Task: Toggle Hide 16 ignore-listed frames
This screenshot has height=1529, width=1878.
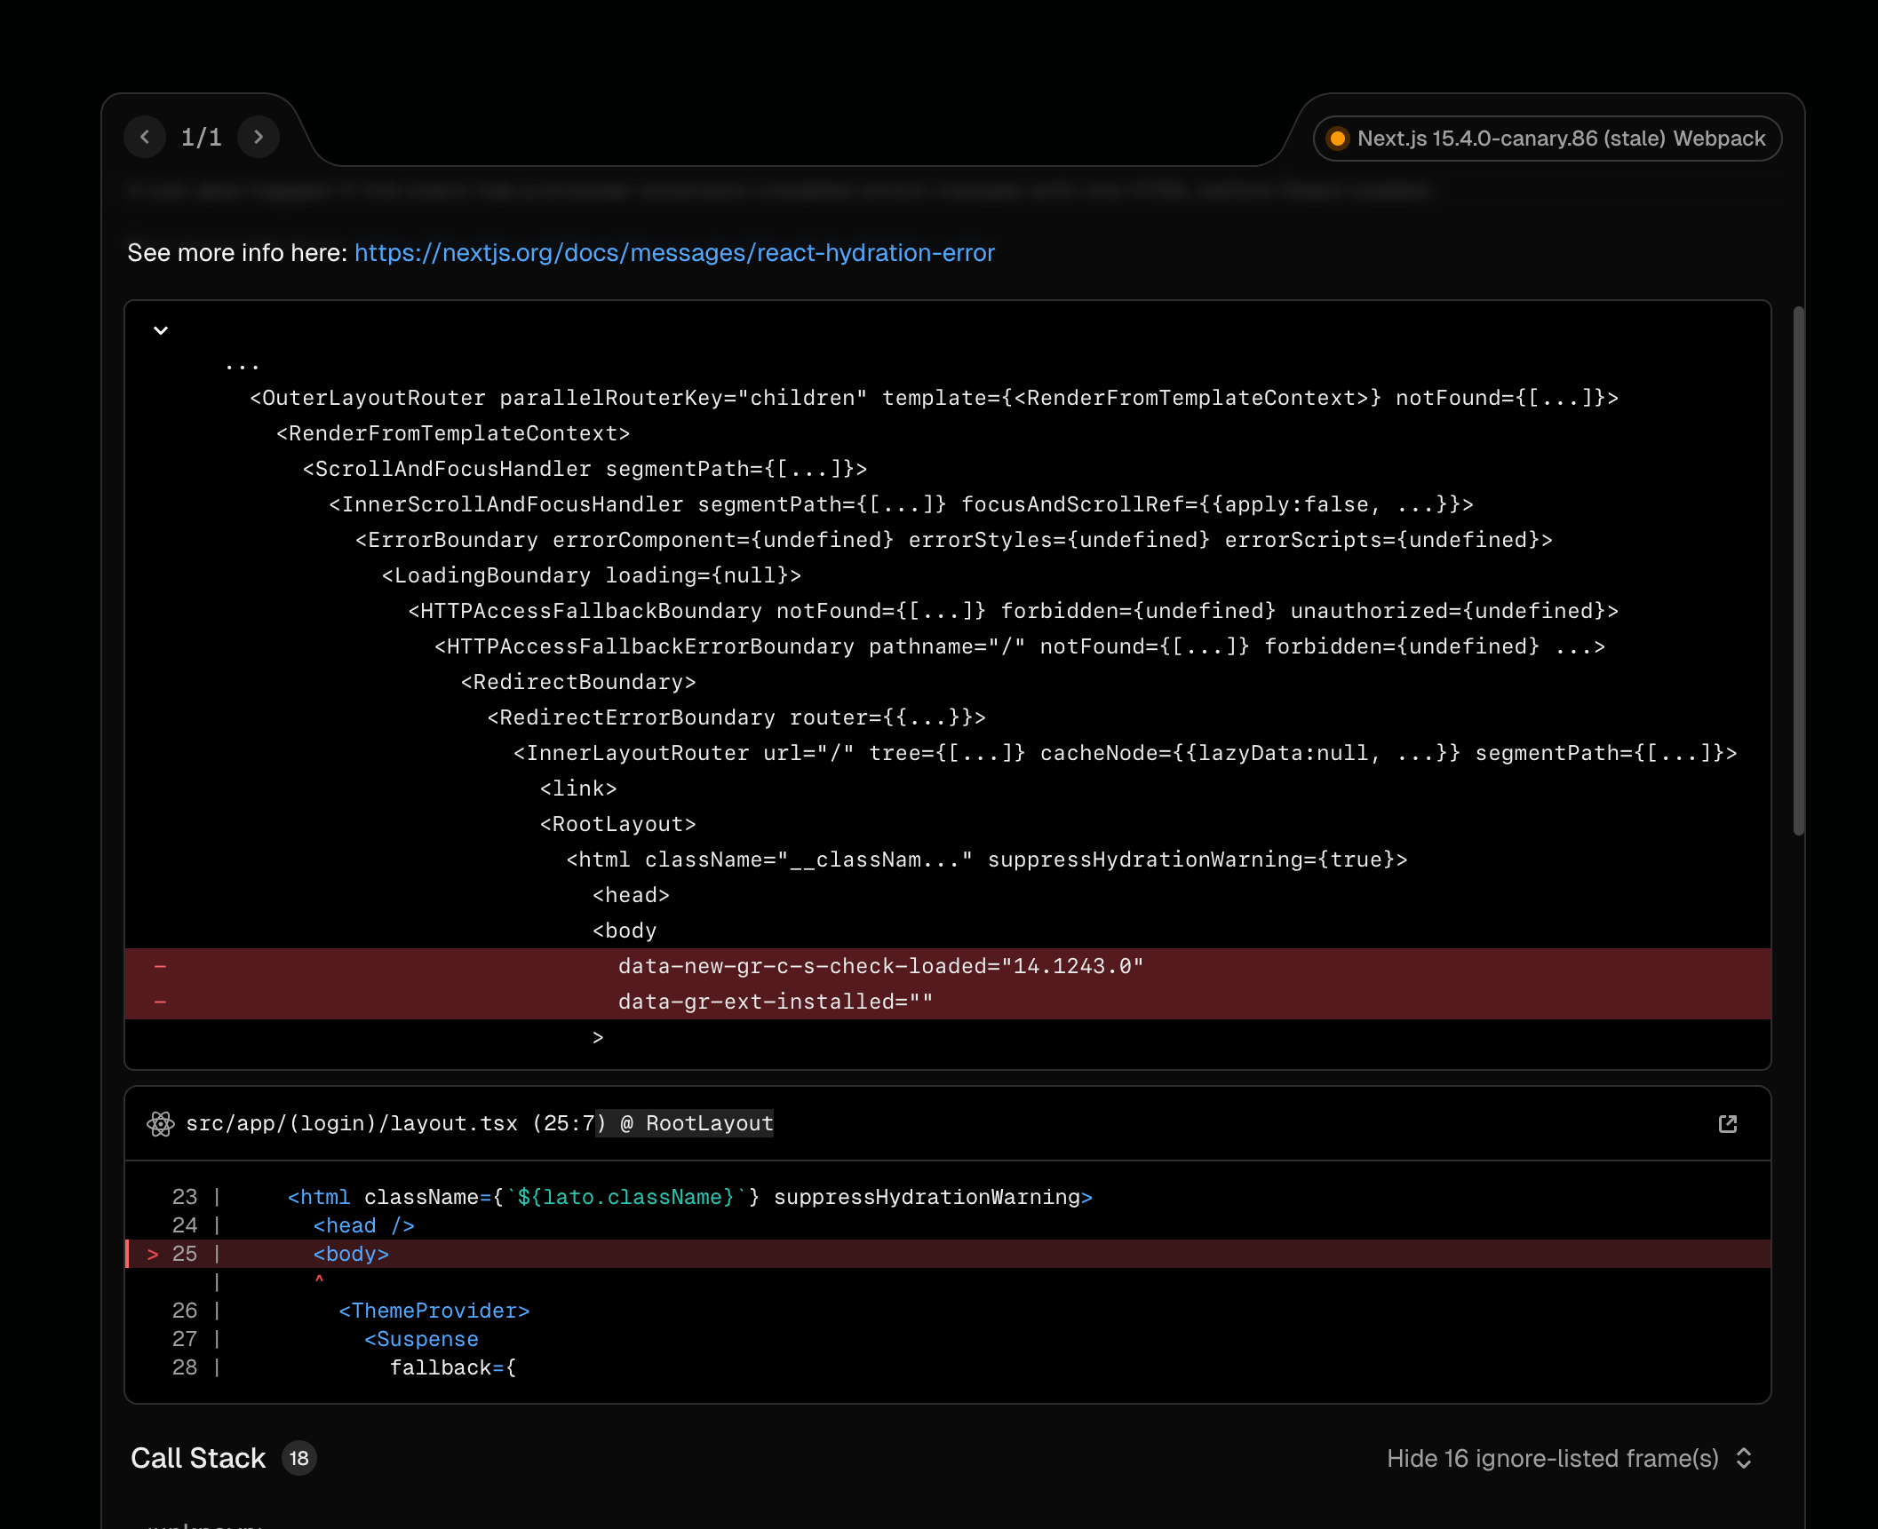Action: click(1569, 1458)
